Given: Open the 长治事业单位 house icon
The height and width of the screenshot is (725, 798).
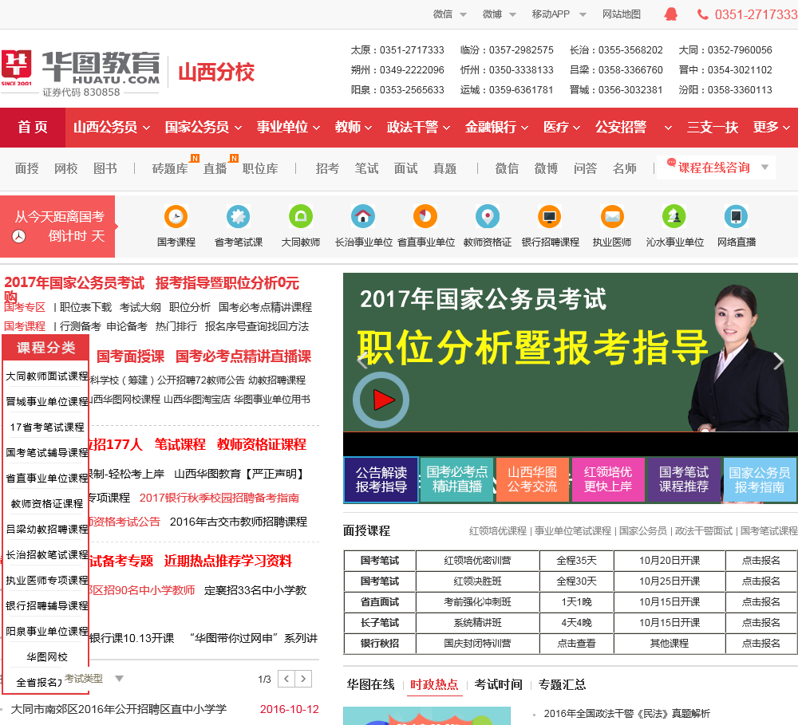Looking at the screenshot, I should point(363,217).
